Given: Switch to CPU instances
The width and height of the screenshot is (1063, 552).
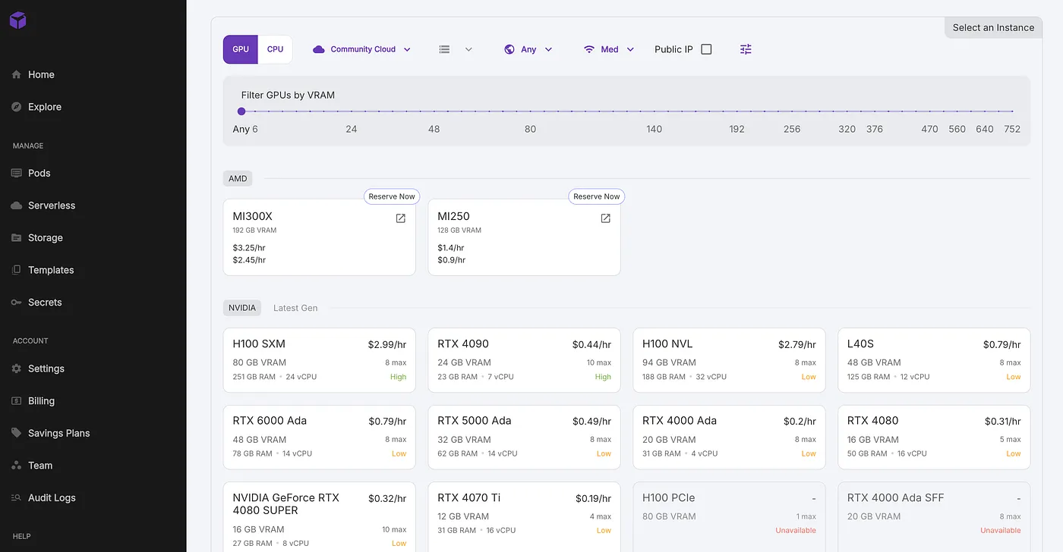Looking at the screenshot, I should pos(275,49).
